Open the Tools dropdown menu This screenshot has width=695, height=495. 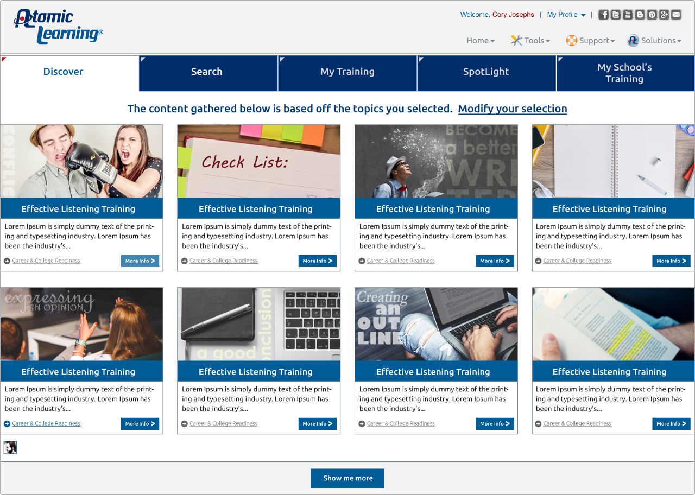click(x=530, y=41)
